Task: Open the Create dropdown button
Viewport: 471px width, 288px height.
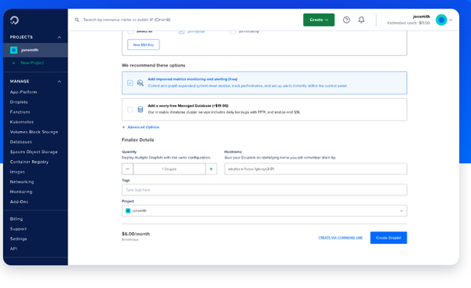Action: (319, 20)
